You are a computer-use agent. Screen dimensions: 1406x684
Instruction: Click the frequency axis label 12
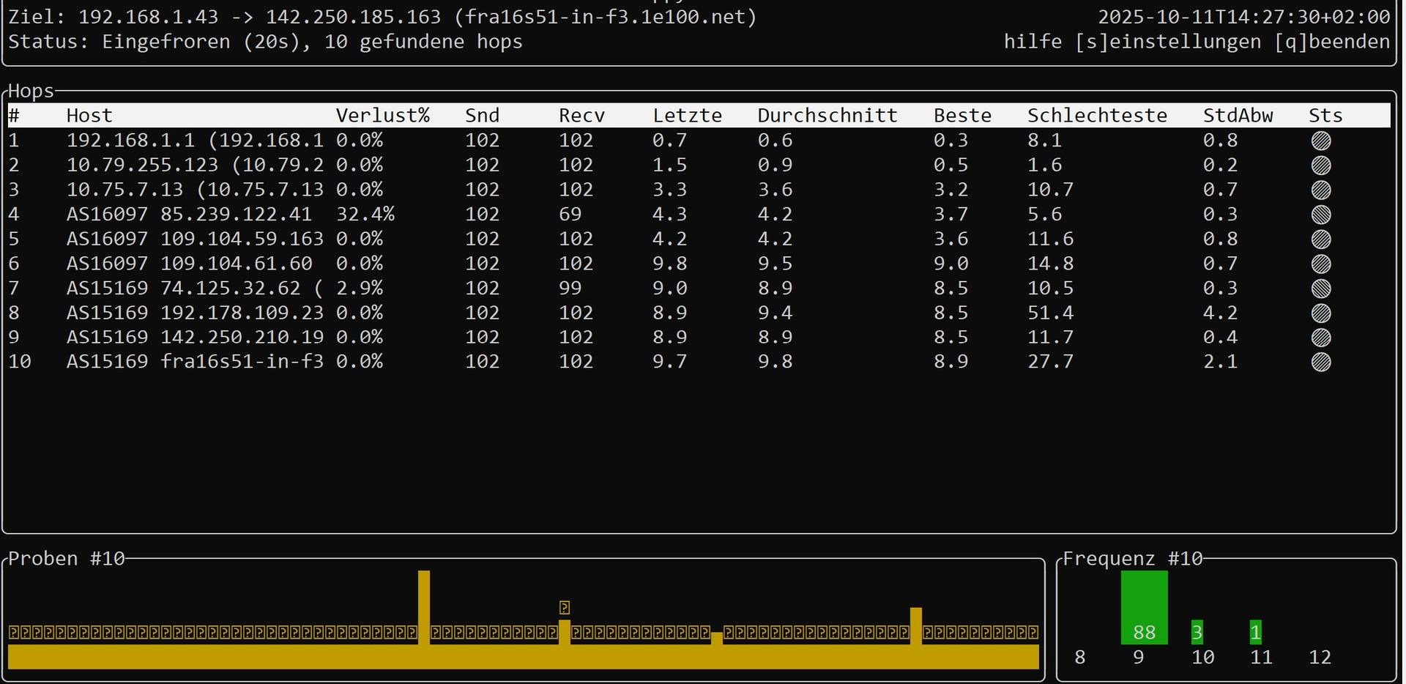click(1320, 658)
